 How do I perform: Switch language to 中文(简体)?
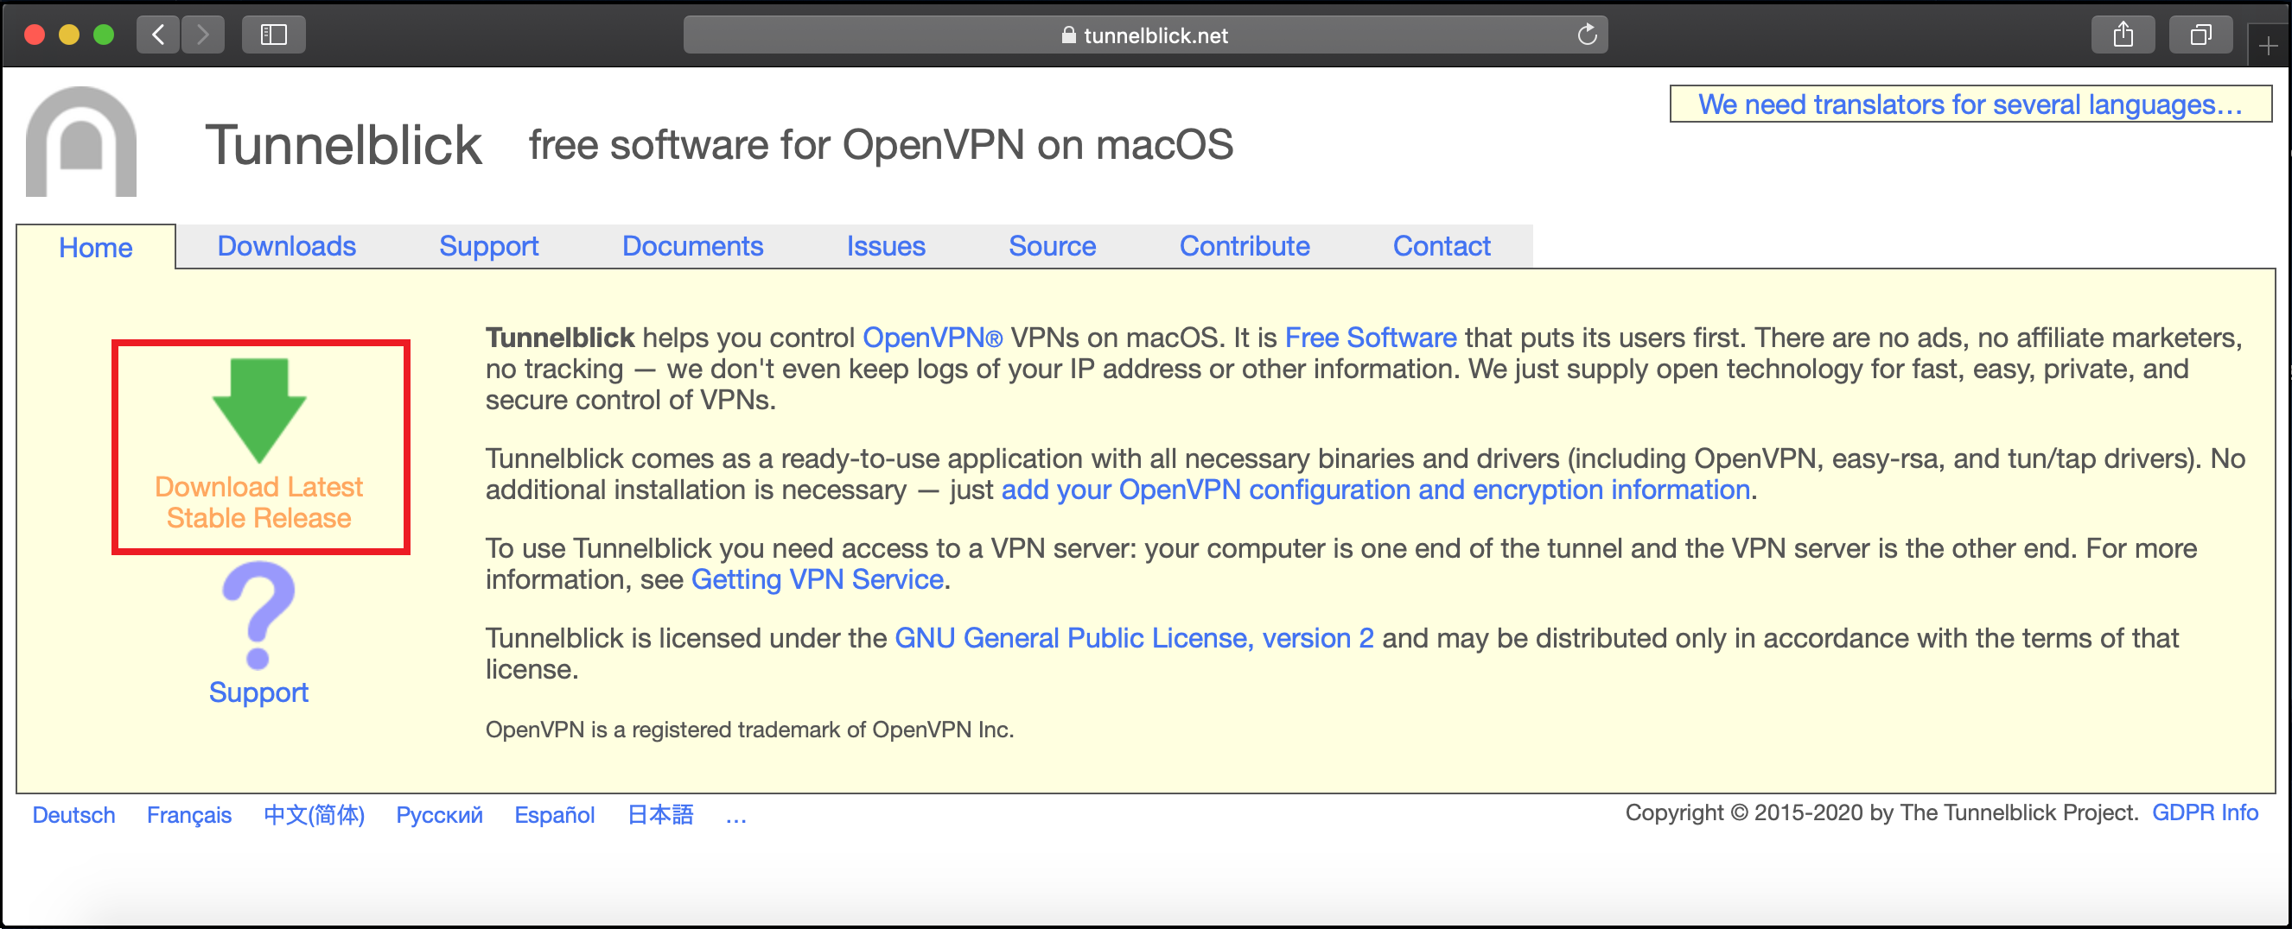click(314, 814)
